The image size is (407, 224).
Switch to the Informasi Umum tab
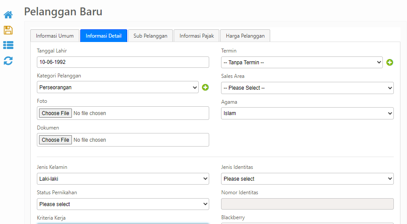click(55, 36)
